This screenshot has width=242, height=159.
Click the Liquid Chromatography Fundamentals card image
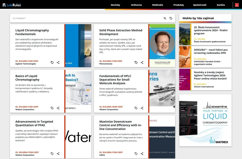78,46
